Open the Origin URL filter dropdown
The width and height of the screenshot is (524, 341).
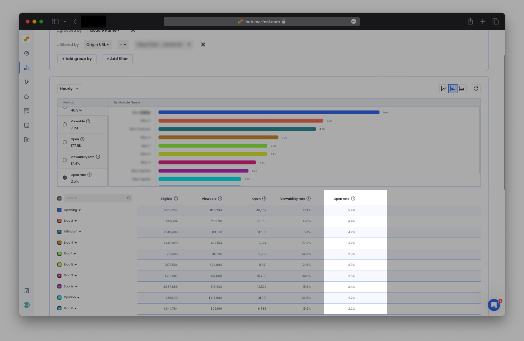click(x=98, y=44)
